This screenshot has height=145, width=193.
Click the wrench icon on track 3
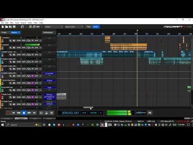point(10,55)
